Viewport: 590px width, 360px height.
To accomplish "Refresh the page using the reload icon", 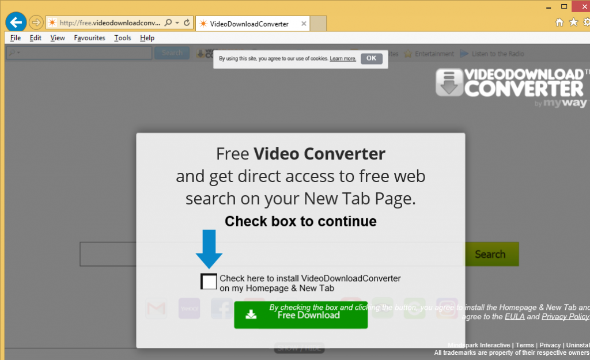I will [x=187, y=23].
